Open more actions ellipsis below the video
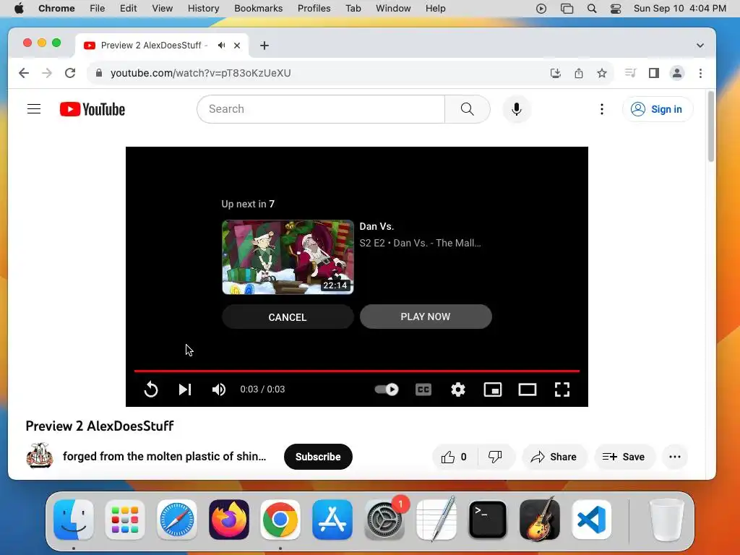 point(675,457)
